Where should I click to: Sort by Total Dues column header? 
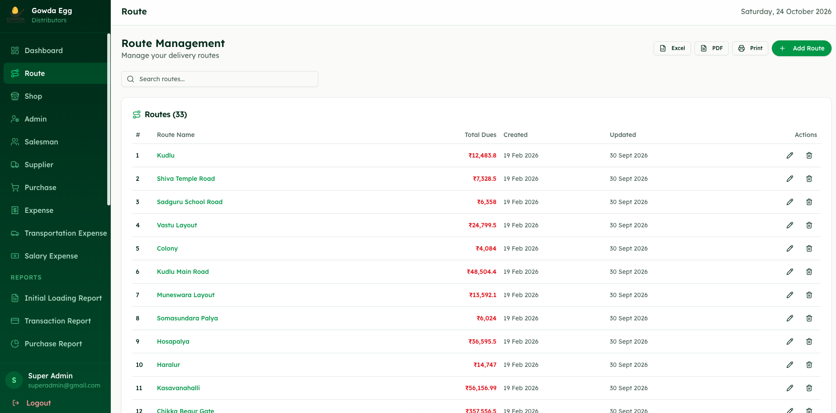point(480,135)
